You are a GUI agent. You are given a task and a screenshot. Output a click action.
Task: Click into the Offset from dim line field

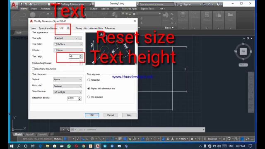coord(73,99)
